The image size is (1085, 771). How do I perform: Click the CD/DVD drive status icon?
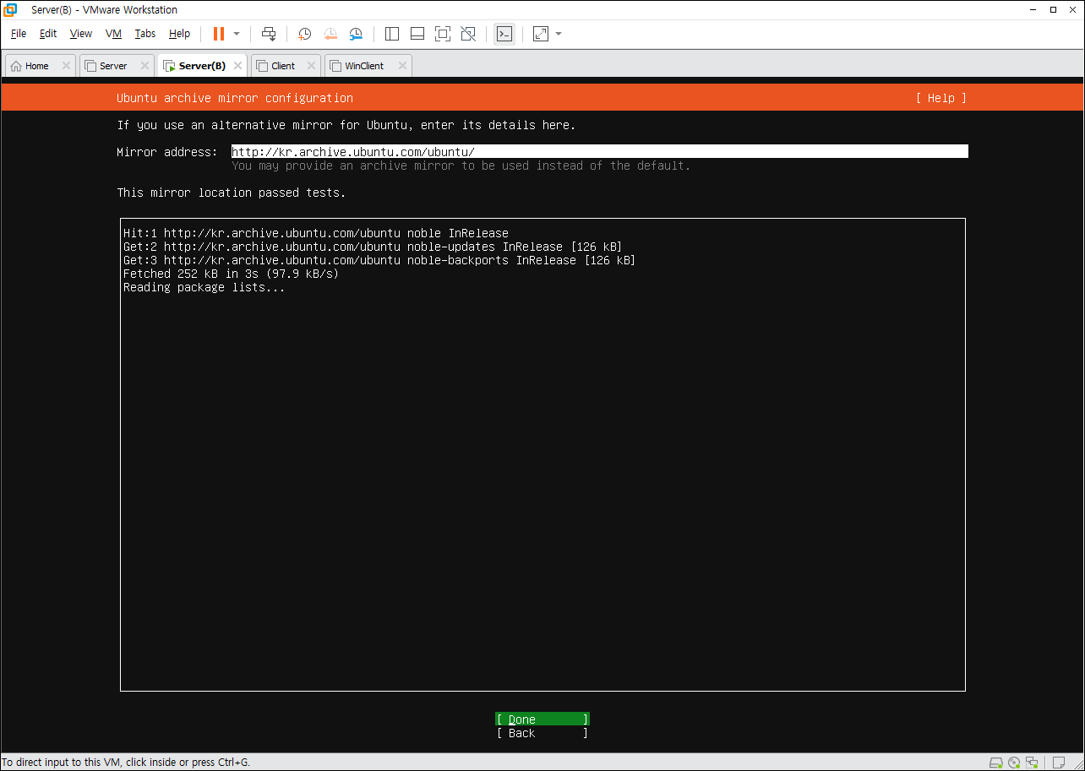[x=1014, y=763]
